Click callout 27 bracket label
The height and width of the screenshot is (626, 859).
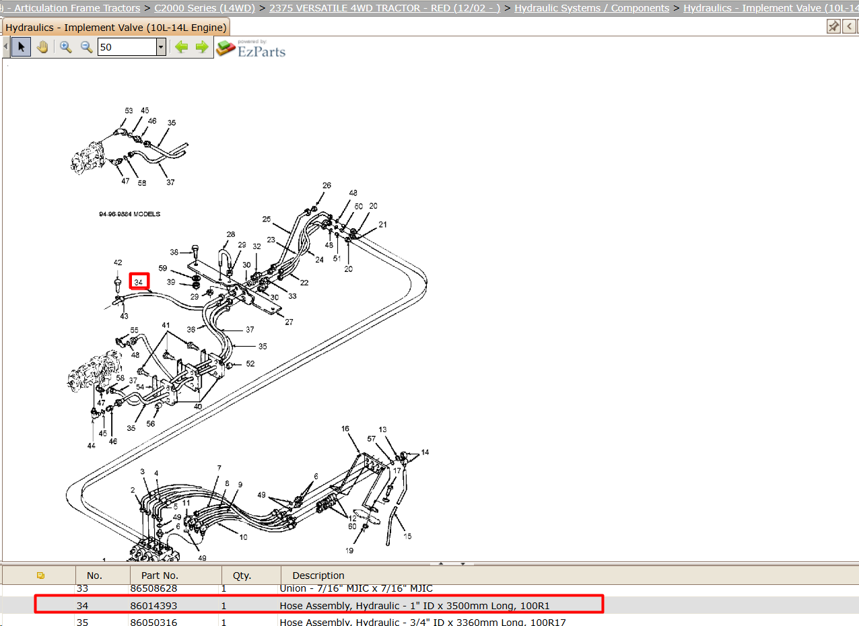[x=289, y=322]
